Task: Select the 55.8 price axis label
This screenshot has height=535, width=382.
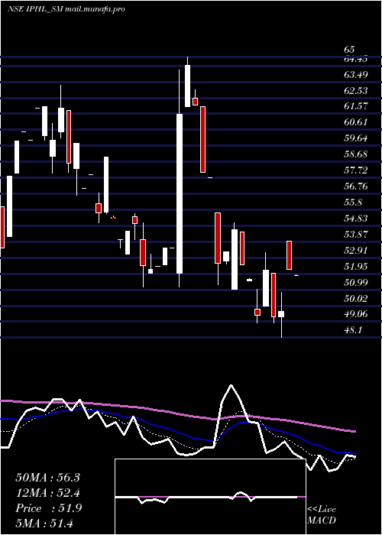Action: click(x=353, y=203)
